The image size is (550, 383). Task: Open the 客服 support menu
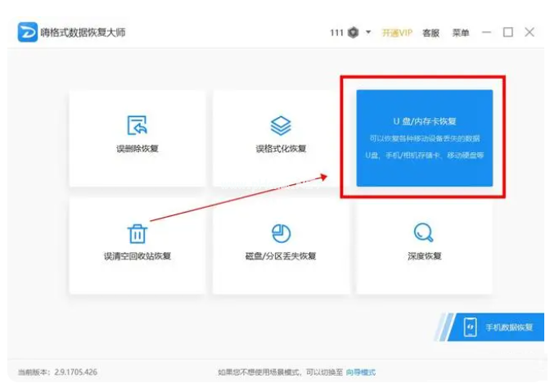click(431, 33)
